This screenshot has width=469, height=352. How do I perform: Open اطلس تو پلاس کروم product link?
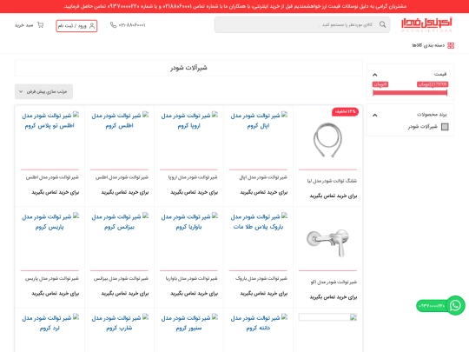tap(50, 120)
